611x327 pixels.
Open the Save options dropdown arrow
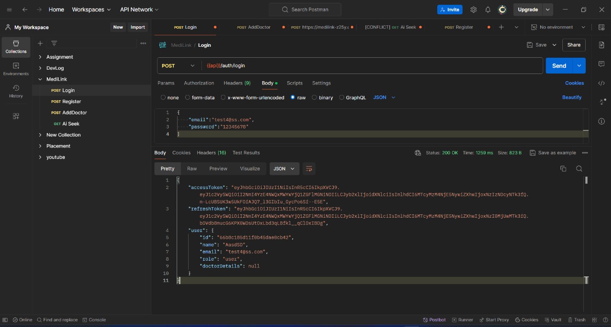click(x=554, y=45)
